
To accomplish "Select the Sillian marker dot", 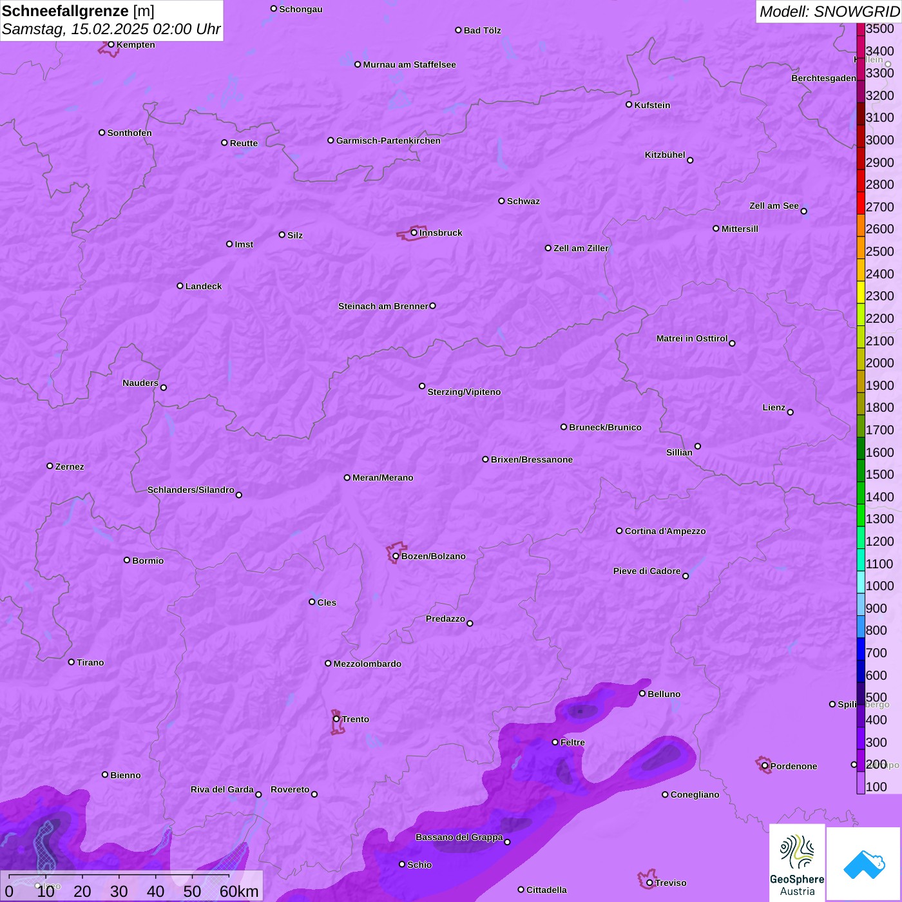I will click(x=698, y=446).
